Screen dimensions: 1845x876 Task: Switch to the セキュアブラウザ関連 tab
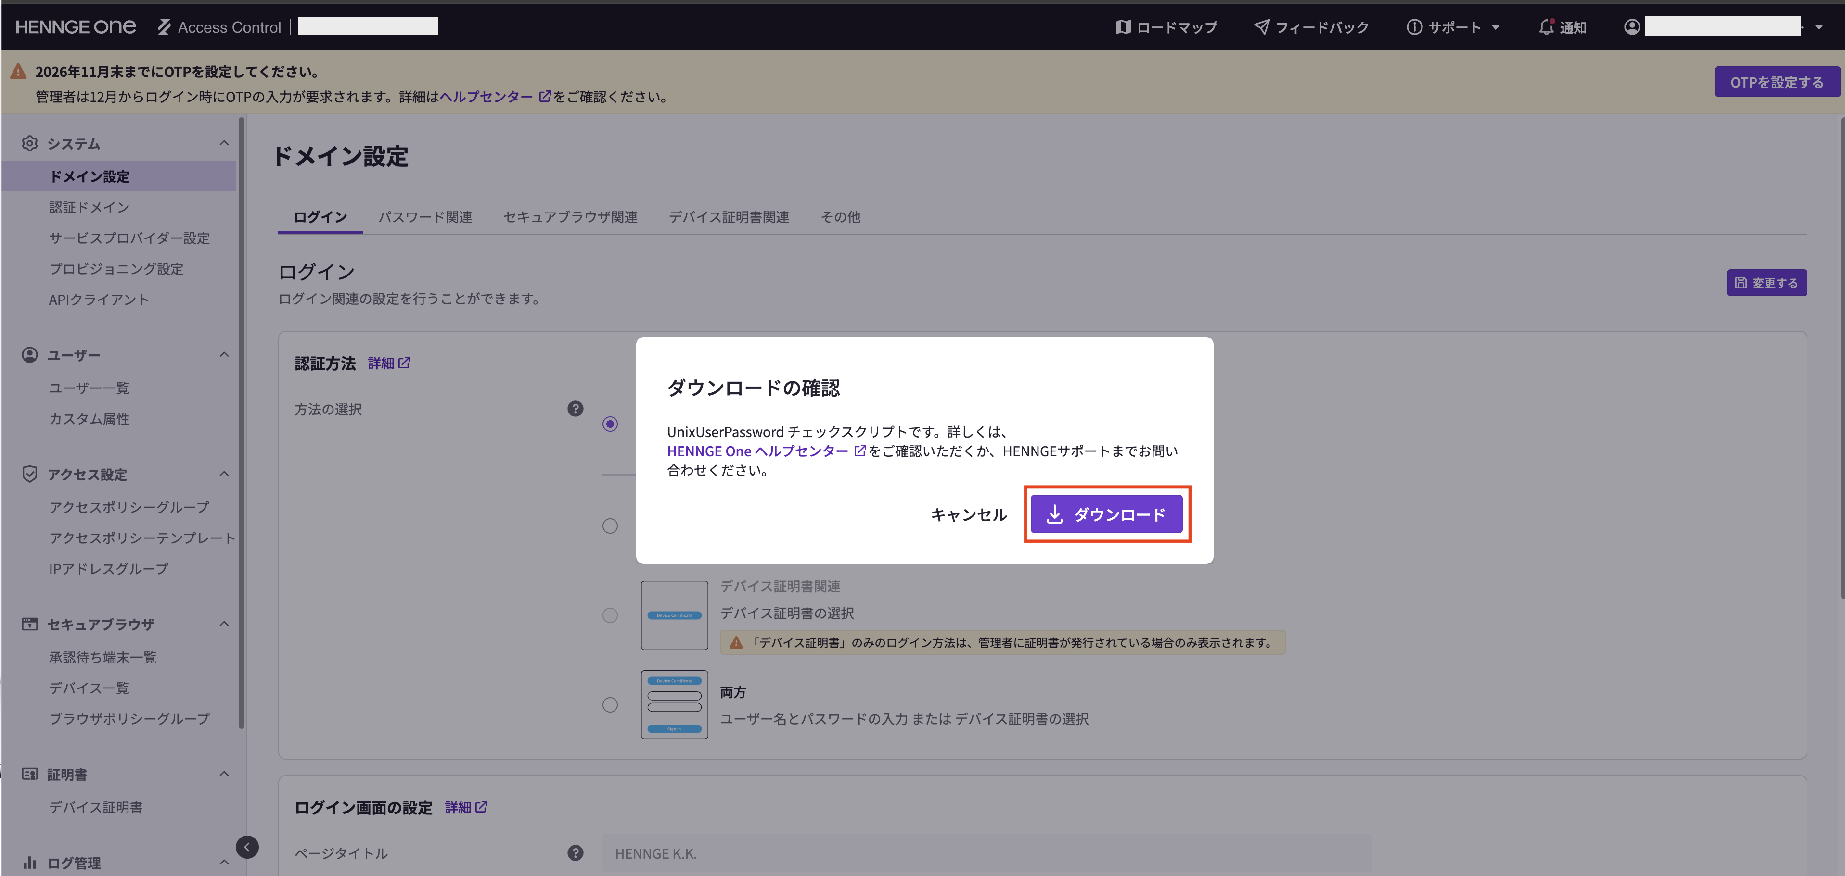571,217
